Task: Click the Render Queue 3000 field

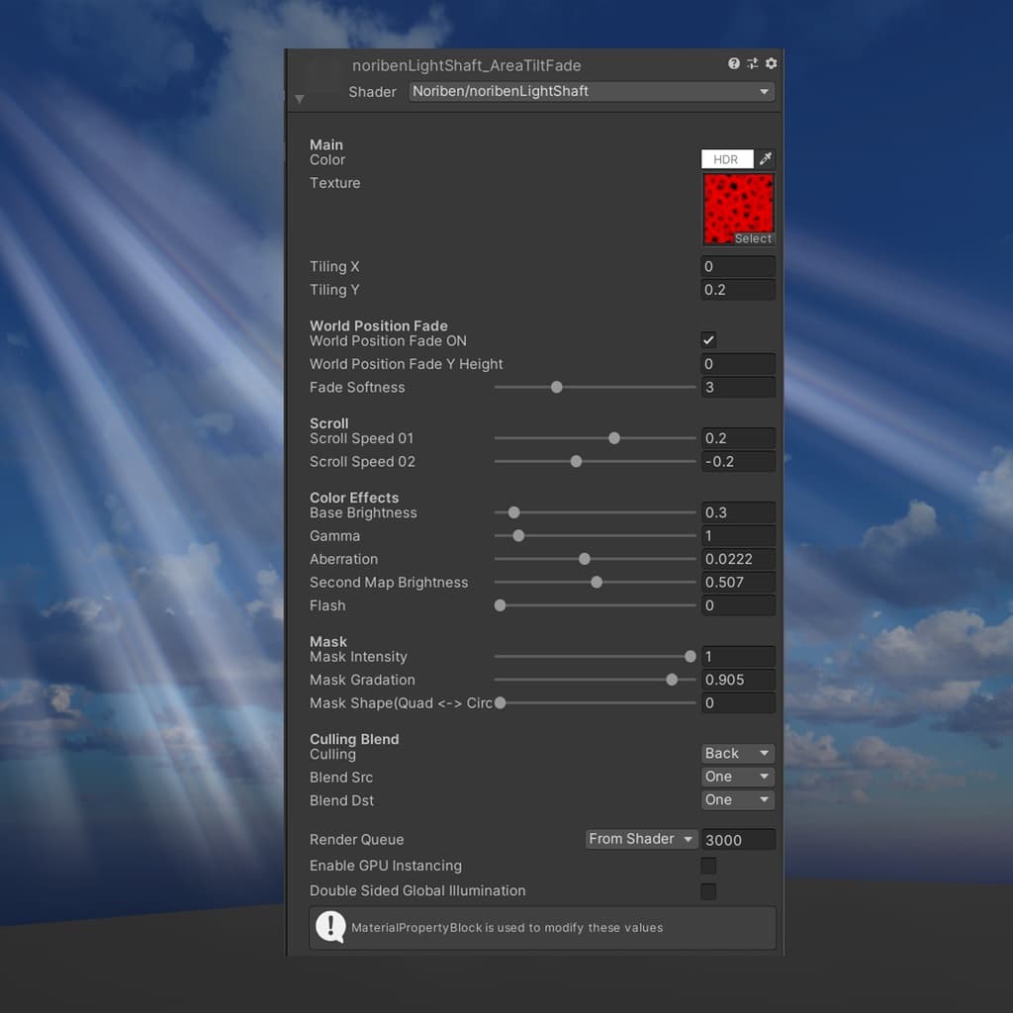Action: [x=738, y=840]
